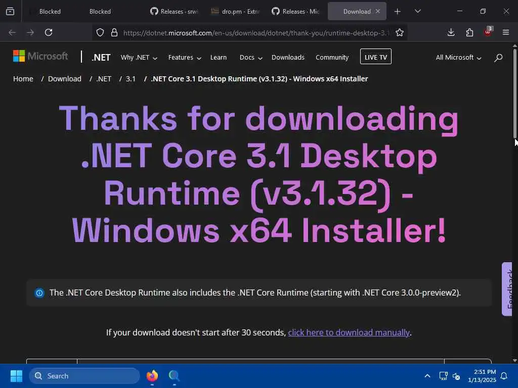Open the clock showing 2:51 PM

click(482, 376)
